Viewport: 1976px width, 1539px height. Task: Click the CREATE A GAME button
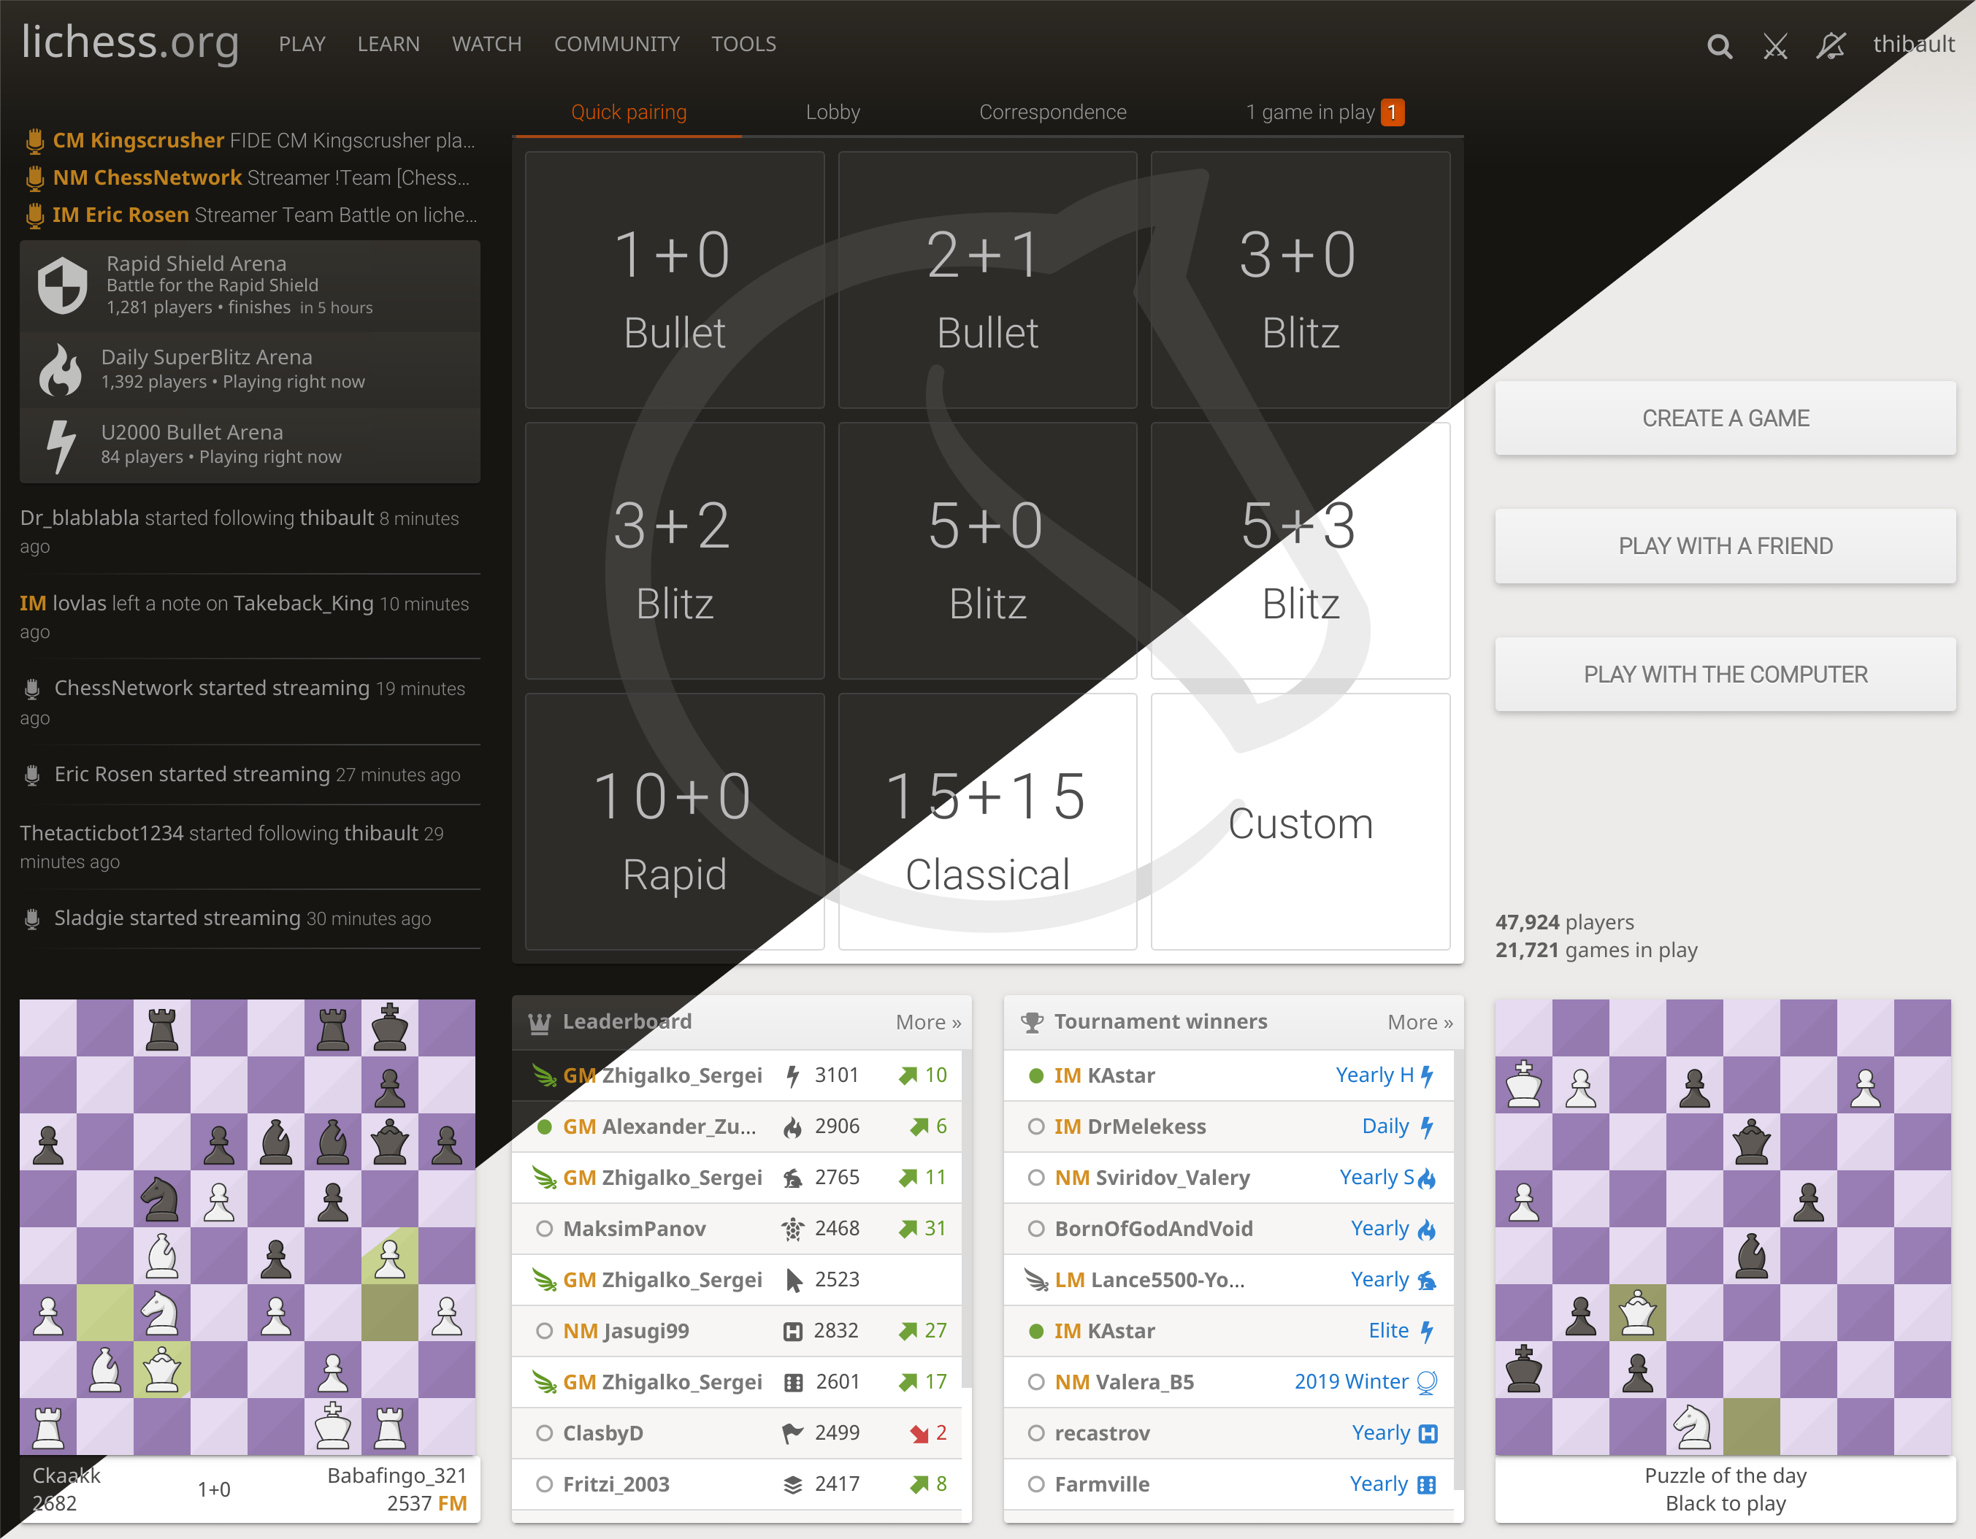coord(1724,417)
